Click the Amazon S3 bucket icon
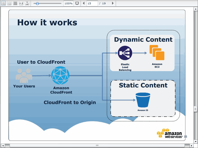This screenshot has height=148, width=198. [143, 100]
